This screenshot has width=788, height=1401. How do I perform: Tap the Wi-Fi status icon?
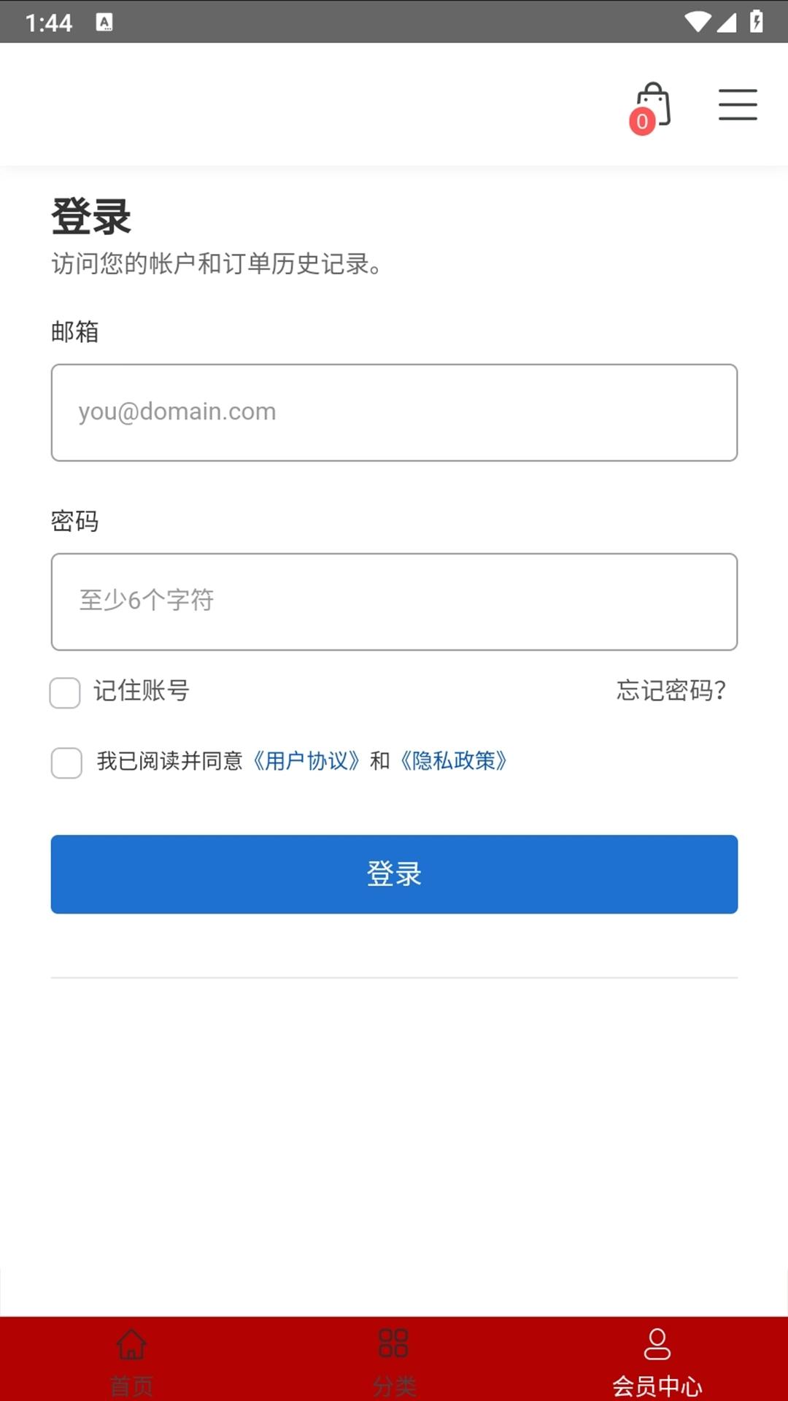[697, 23]
